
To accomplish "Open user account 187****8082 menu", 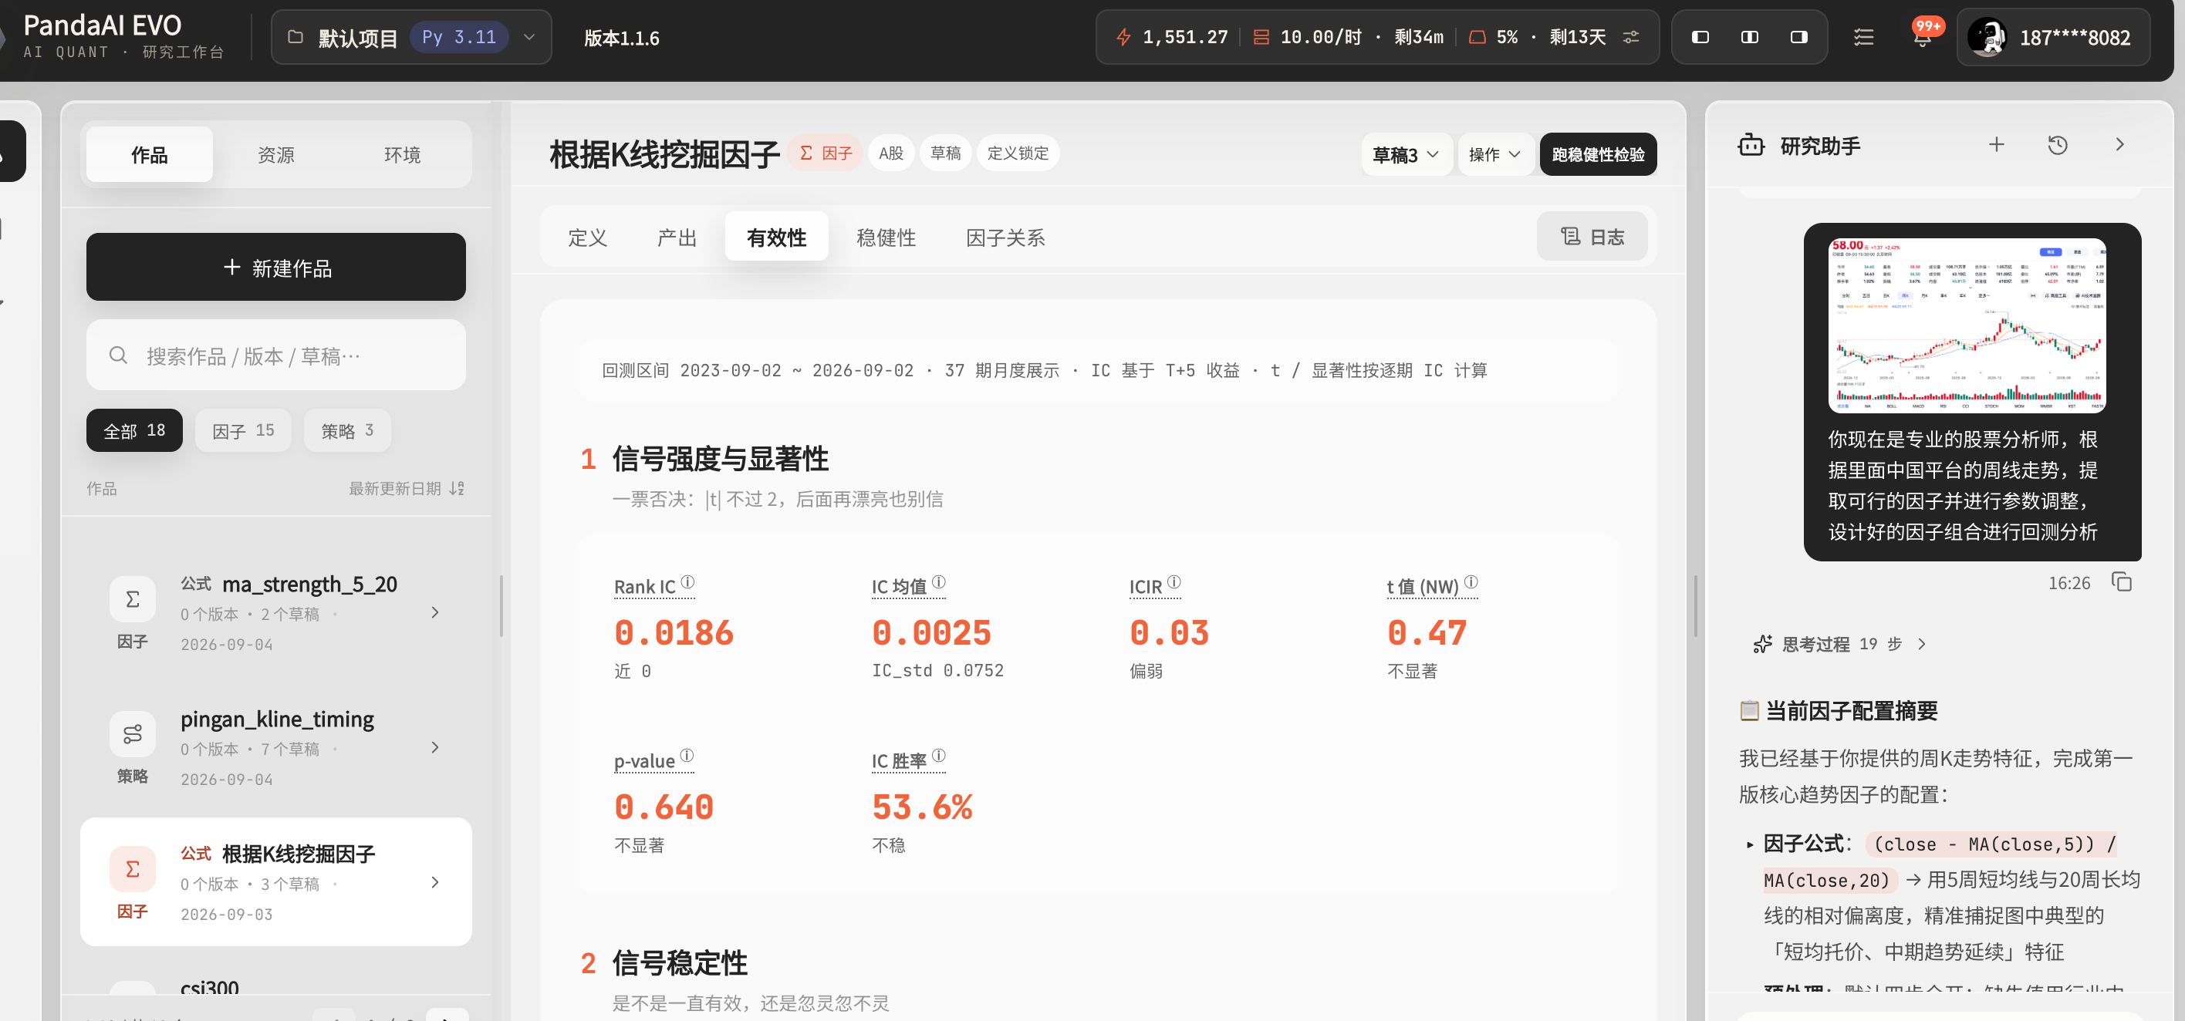I will pyautogui.click(x=2052, y=37).
